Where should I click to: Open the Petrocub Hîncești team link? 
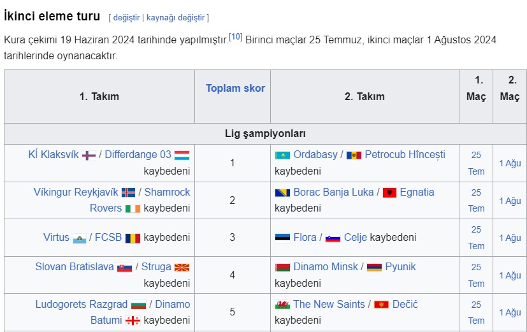(x=405, y=154)
